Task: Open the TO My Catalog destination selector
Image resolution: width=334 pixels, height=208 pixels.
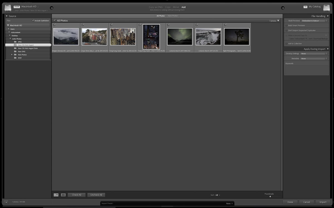Action: 315,6
